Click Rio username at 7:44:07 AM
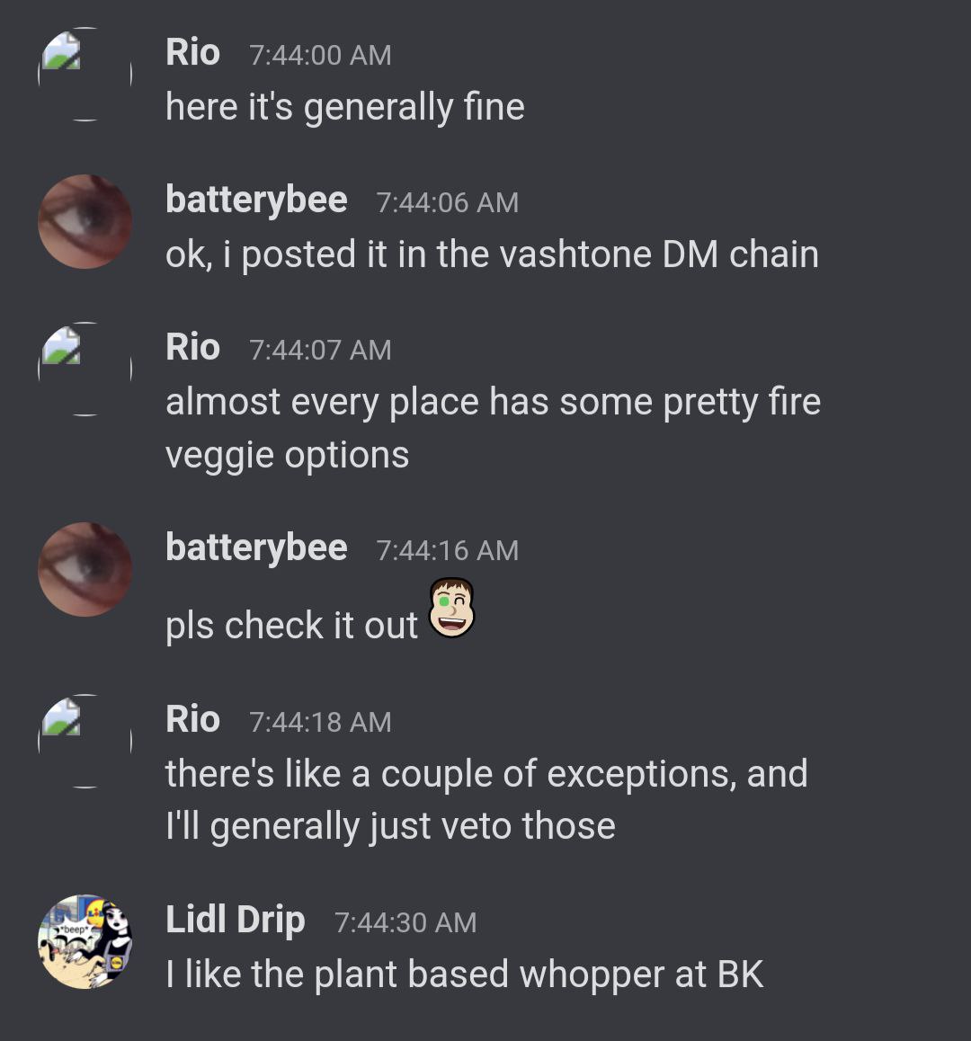 click(x=192, y=347)
